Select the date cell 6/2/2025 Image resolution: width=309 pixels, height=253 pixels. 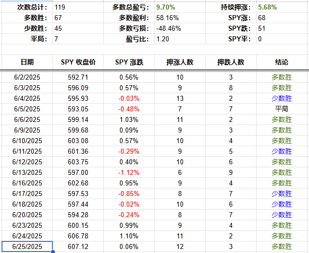point(27,77)
